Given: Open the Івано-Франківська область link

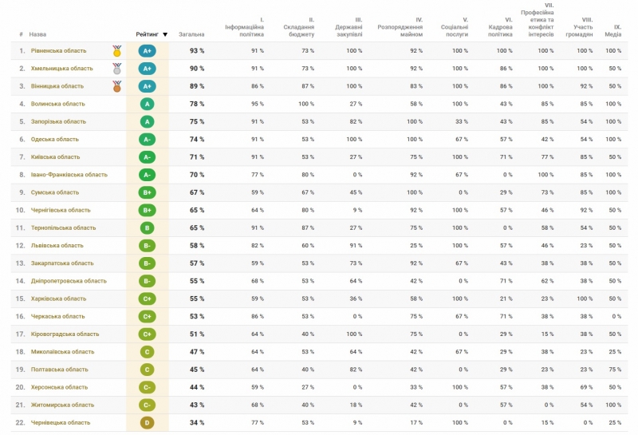Looking at the screenshot, I should pyautogui.click(x=68, y=175).
